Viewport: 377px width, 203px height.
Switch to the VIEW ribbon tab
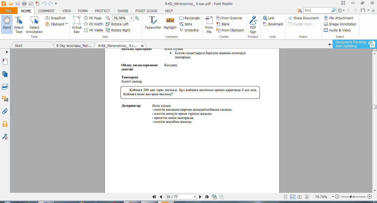[x=67, y=11]
